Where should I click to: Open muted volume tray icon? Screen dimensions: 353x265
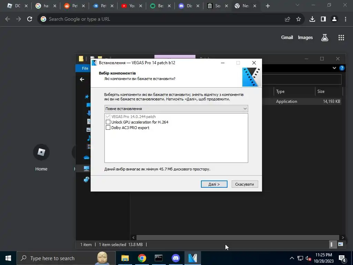309,258
